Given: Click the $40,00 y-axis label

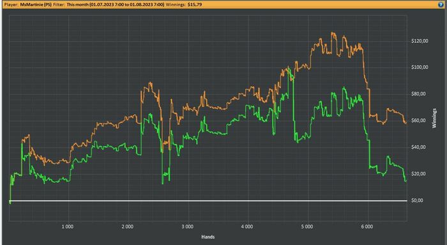Looking at the screenshot, I should pyautogui.click(x=418, y=147).
